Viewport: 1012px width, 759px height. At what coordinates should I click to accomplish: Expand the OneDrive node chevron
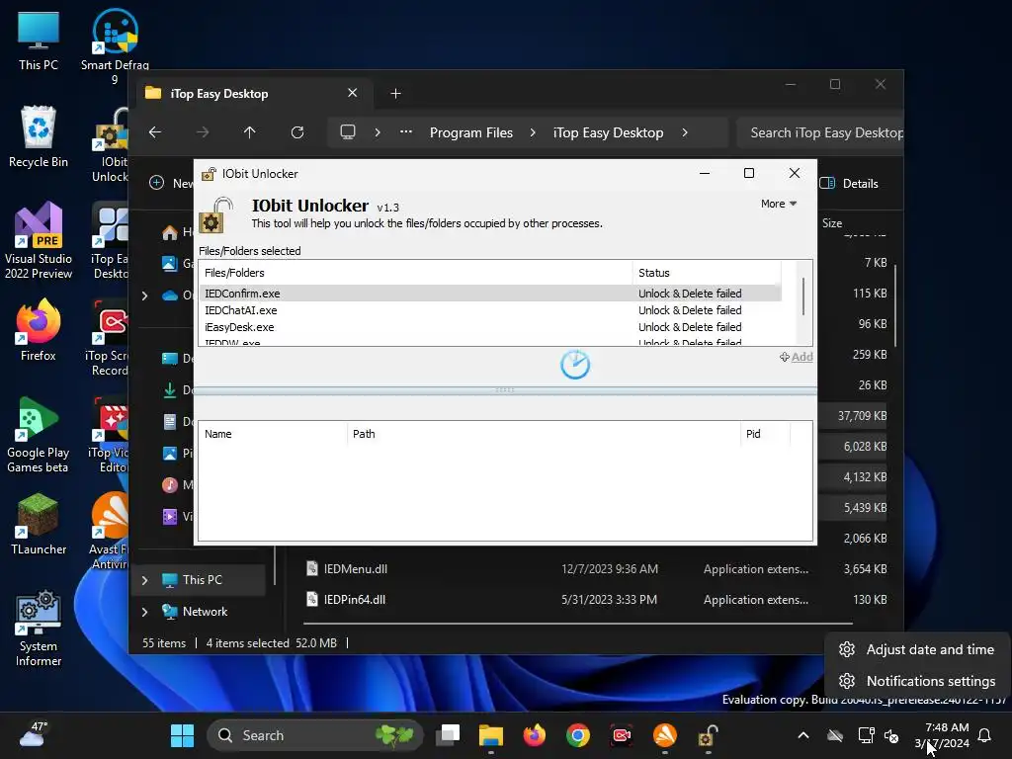click(x=144, y=295)
